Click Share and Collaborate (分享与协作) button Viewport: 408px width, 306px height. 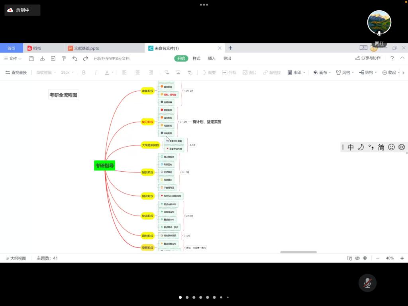coord(368,58)
